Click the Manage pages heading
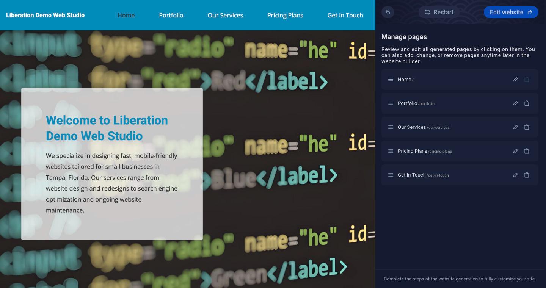 coord(404,37)
